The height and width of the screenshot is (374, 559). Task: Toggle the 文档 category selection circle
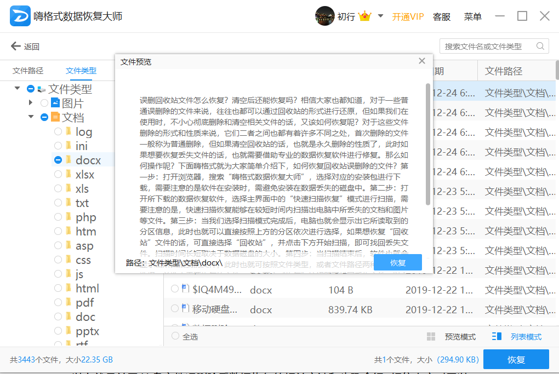tap(44, 117)
